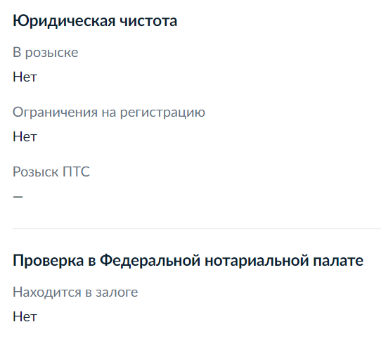This screenshot has height=341, width=381.
Task: Click the 'Проверка в Федеральной нотариальной палате' heading
Action: tap(188, 261)
